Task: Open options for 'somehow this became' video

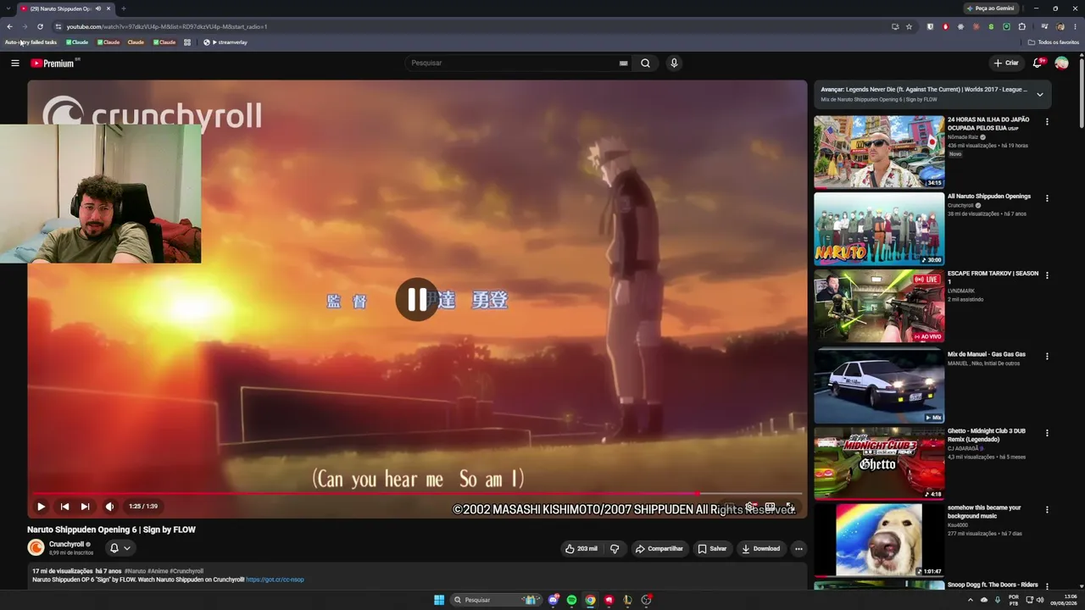Action: [1047, 510]
